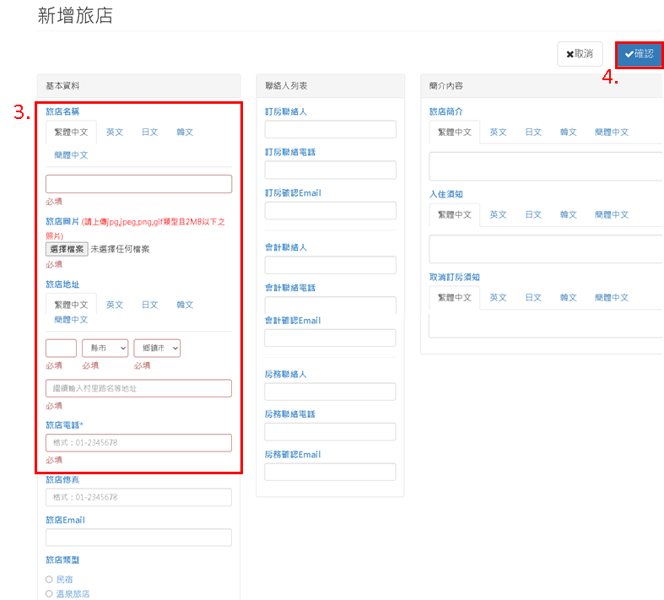This screenshot has height=600, width=664.
Task: Click the 旅店簡介 text area
Action: click(545, 166)
